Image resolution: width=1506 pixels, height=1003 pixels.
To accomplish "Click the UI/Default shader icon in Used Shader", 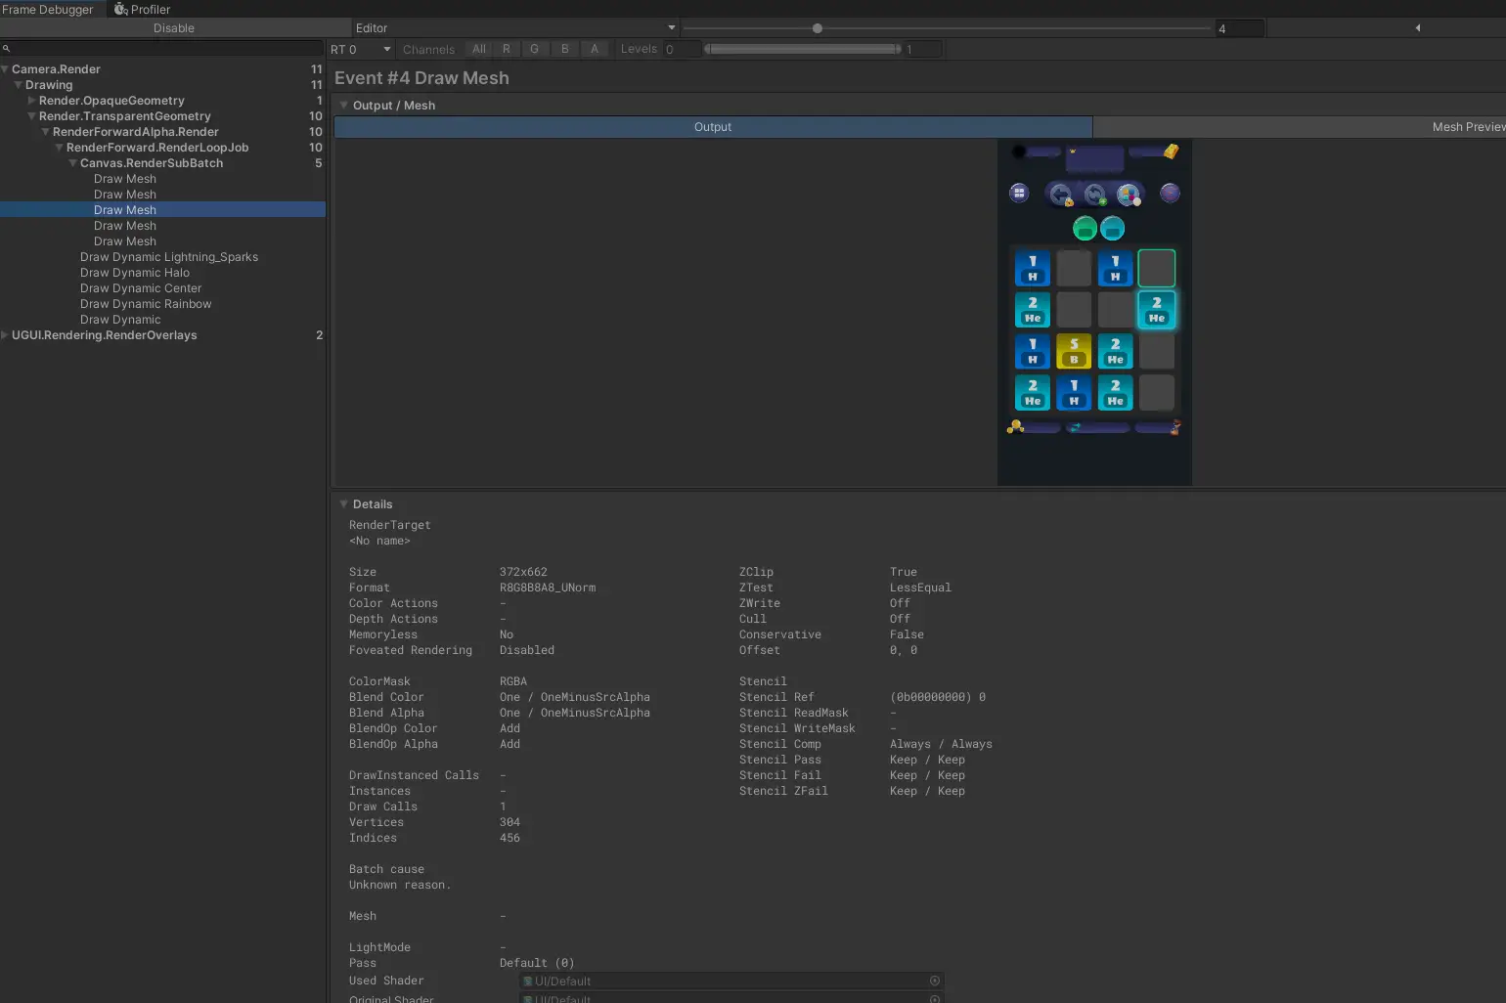I will 528,981.
